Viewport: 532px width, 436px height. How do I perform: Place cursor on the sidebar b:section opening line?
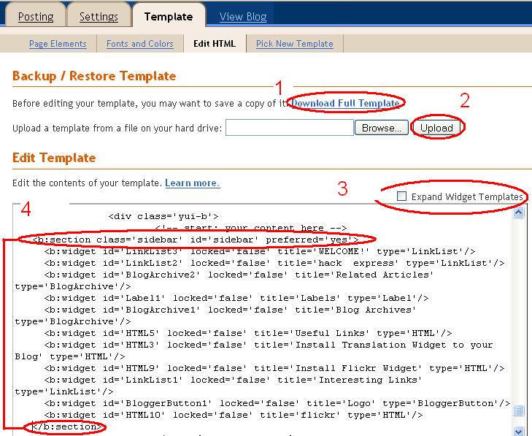pyautogui.click(x=195, y=240)
